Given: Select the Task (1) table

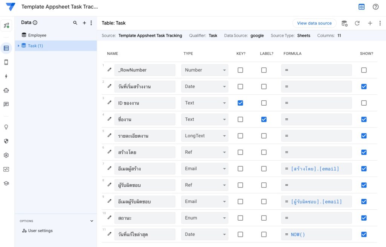Looking at the screenshot, I should point(56,45).
